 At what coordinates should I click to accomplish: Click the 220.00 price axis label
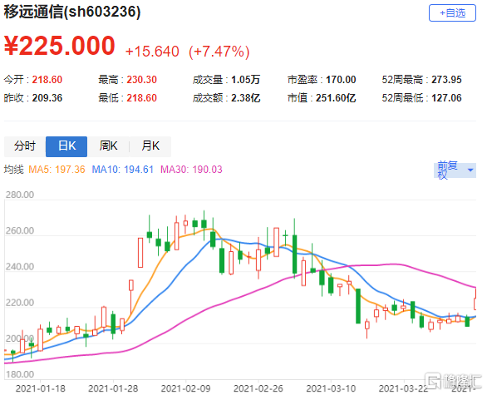(x=20, y=303)
